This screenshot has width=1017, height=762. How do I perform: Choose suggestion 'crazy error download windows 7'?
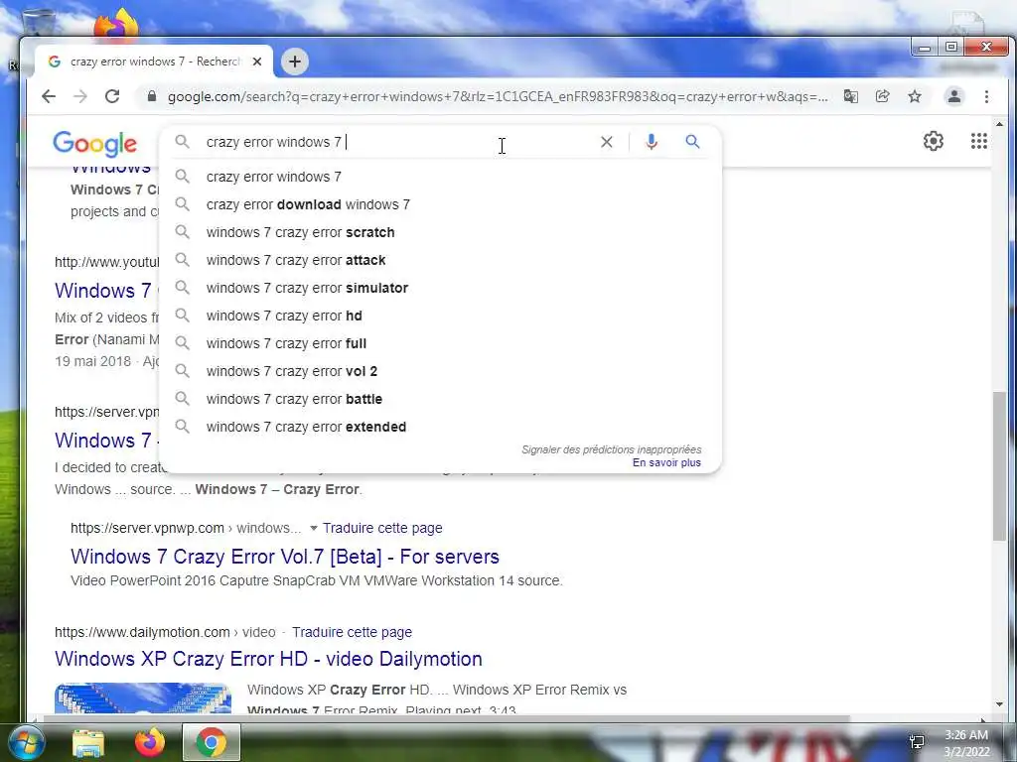(x=440, y=204)
